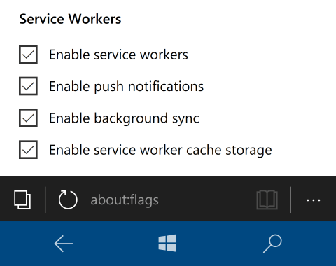Open the tabs view icon
The image size is (336, 266).
pos(22,199)
